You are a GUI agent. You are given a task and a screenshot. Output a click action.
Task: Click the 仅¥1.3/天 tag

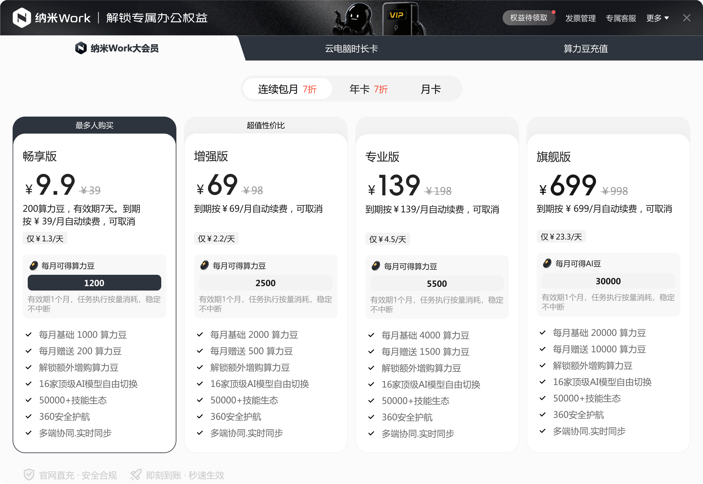(45, 238)
